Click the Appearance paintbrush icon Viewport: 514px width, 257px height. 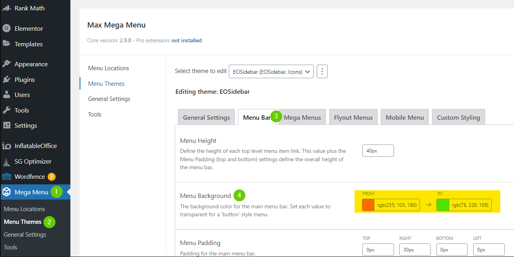(x=6, y=64)
